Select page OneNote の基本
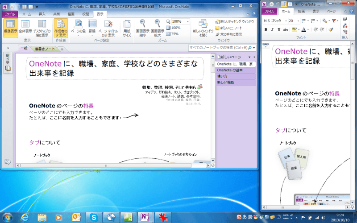 click(236, 70)
